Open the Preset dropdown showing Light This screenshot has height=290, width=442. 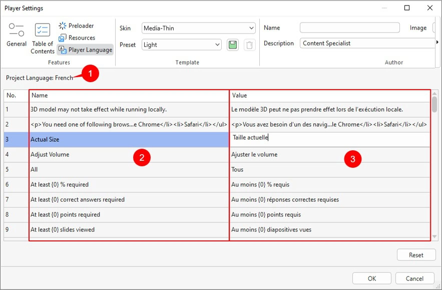click(x=182, y=45)
